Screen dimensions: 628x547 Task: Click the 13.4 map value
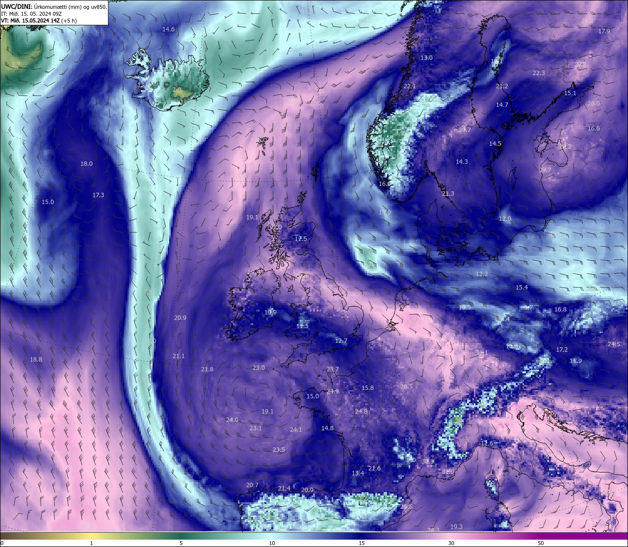point(358,473)
